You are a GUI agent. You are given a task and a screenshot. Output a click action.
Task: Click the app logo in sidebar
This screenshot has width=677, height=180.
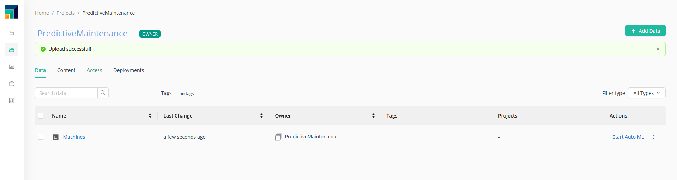[12, 12]
